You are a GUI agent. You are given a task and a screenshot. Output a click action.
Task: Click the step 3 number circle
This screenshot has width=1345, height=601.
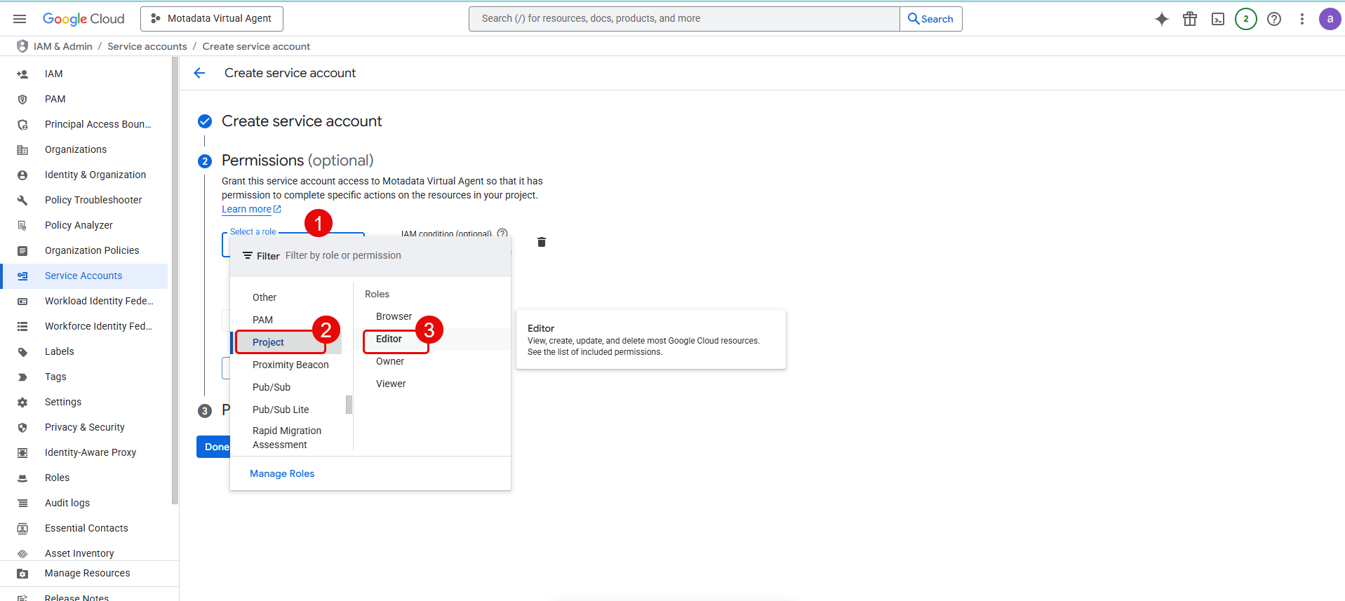[x=205, y=411]
